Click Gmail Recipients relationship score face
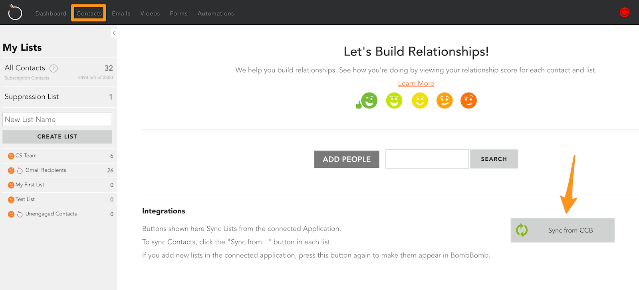 [x=11, y=170]
